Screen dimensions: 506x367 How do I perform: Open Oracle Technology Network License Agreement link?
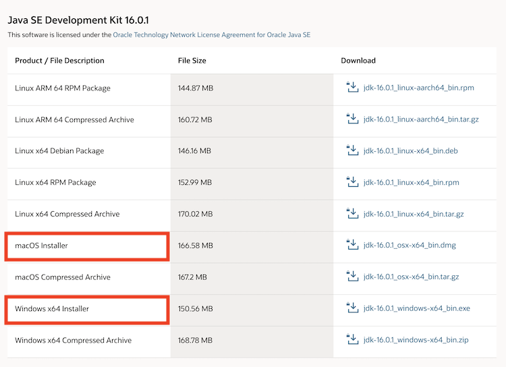[212, 35]
